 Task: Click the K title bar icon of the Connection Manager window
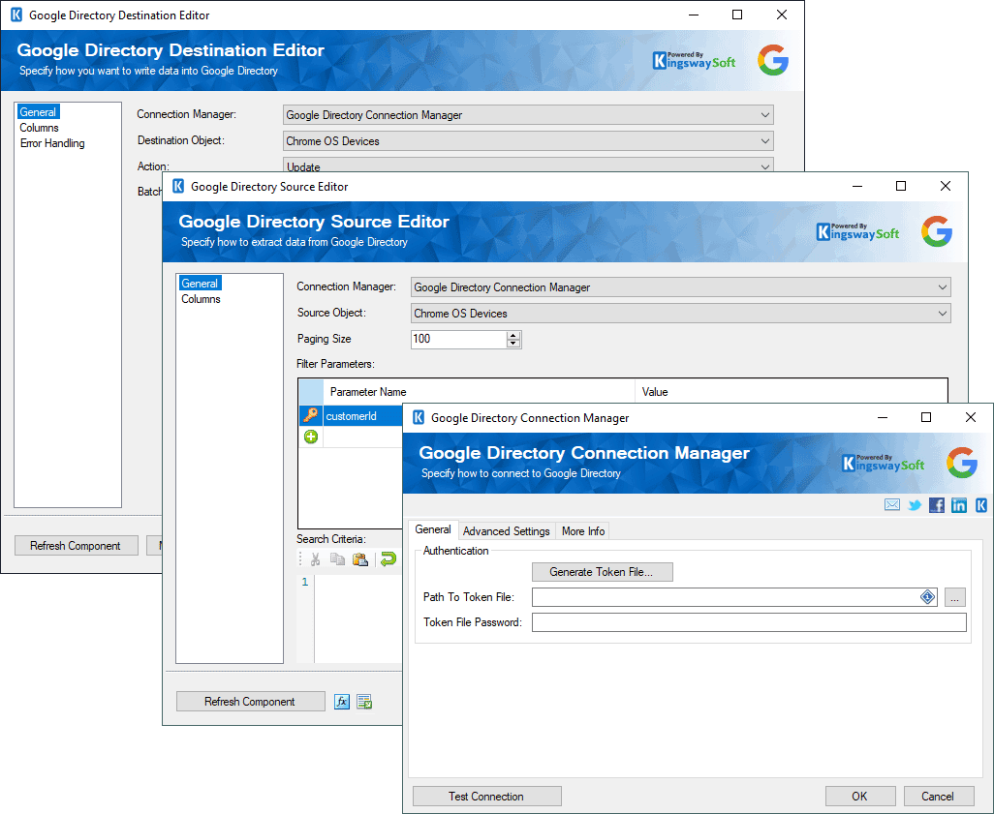(419, 417)
